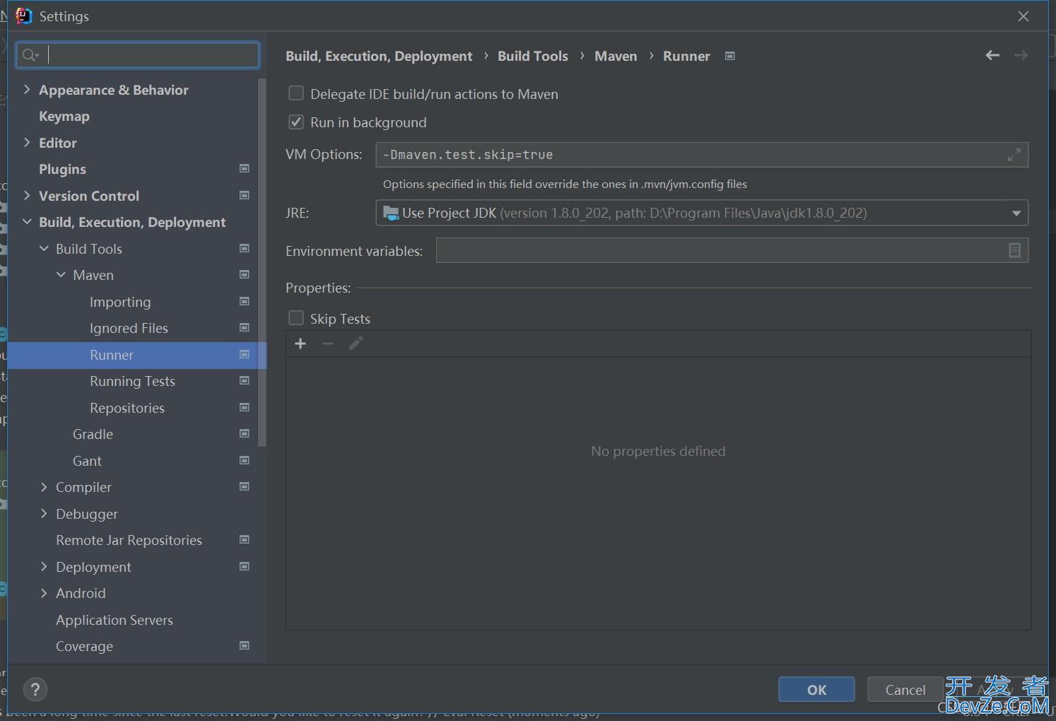The width and height of the screenshot is (1056, 721).
Task: Enable the Skip Tests checkbox
Action: point(296,318)
